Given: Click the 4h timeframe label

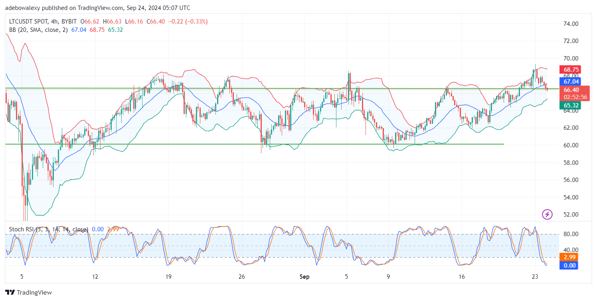Looking at the screenshot, I should pyautogui.click(x=54, y=21).
